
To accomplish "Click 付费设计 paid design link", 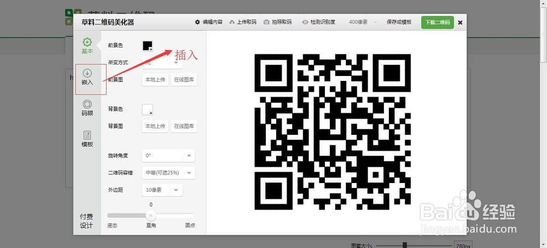I will (86, 221).
